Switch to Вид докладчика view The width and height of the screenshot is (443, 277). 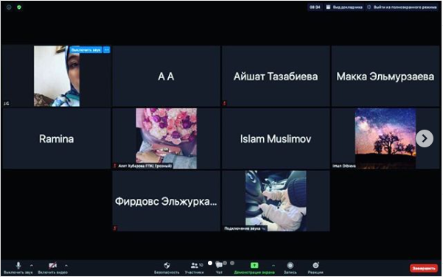point(344,7)
